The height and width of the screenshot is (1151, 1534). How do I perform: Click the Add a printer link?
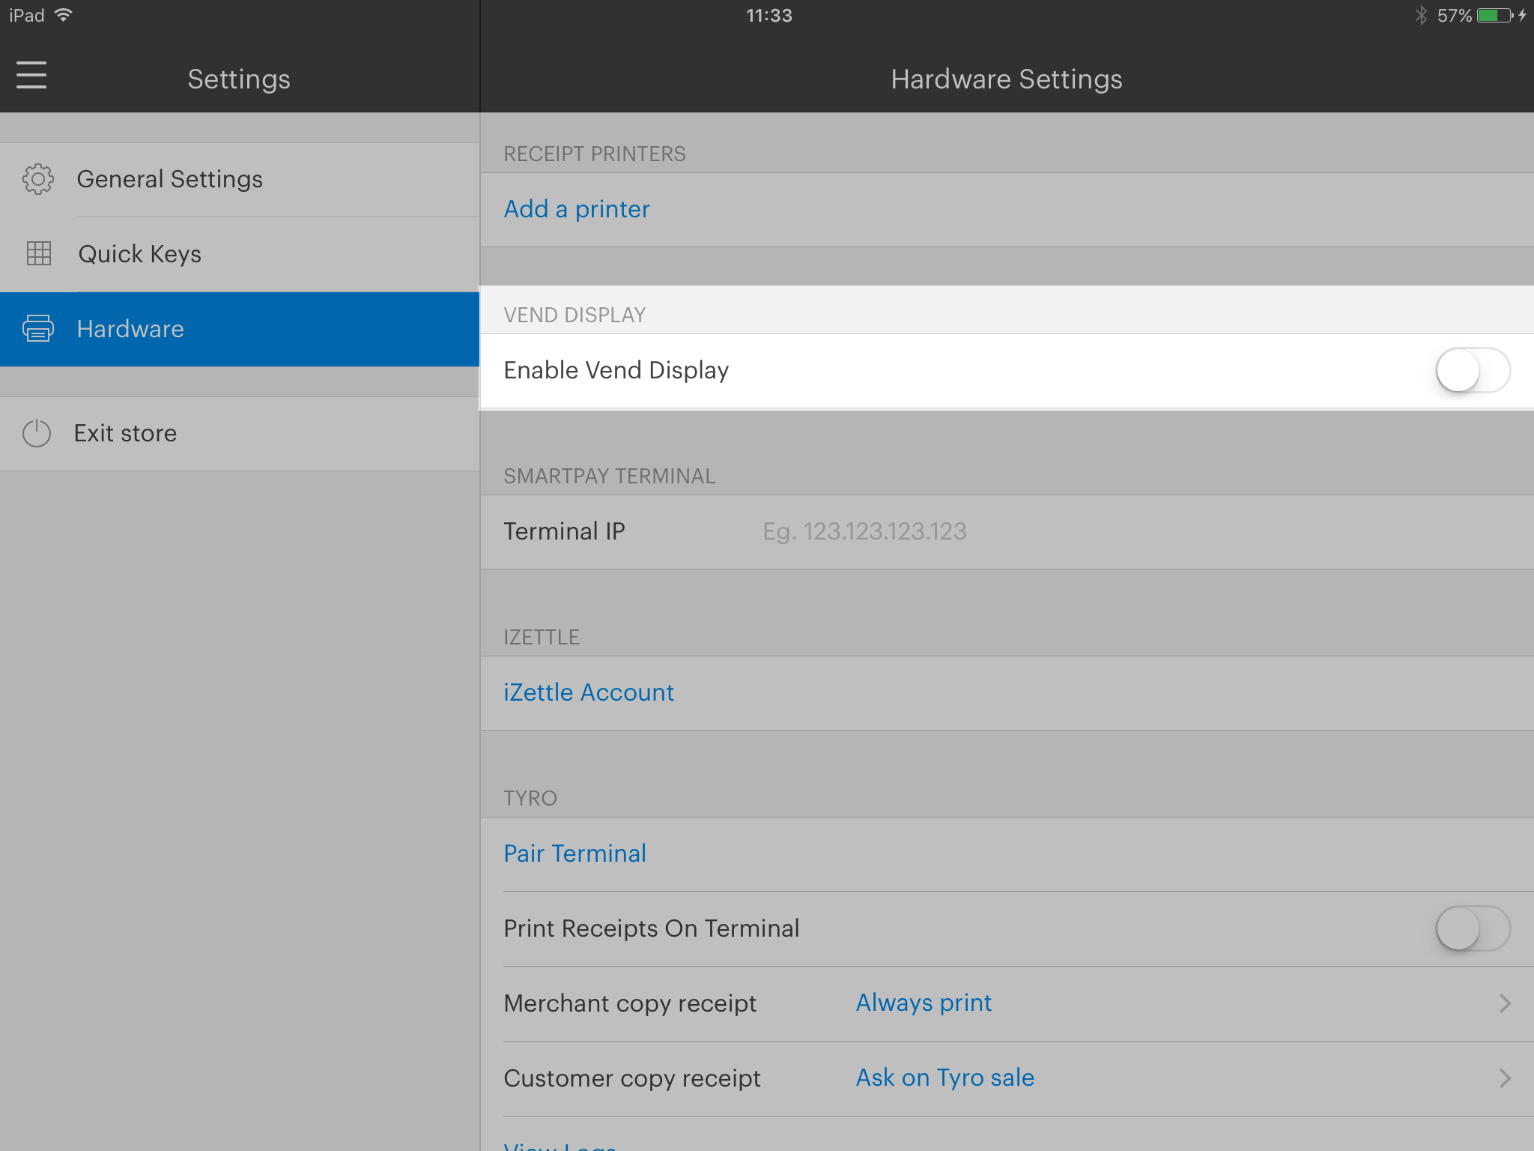(577, 209)
